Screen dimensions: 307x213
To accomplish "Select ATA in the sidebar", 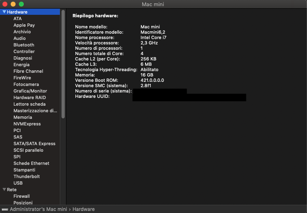I will (x=18, y=19).
